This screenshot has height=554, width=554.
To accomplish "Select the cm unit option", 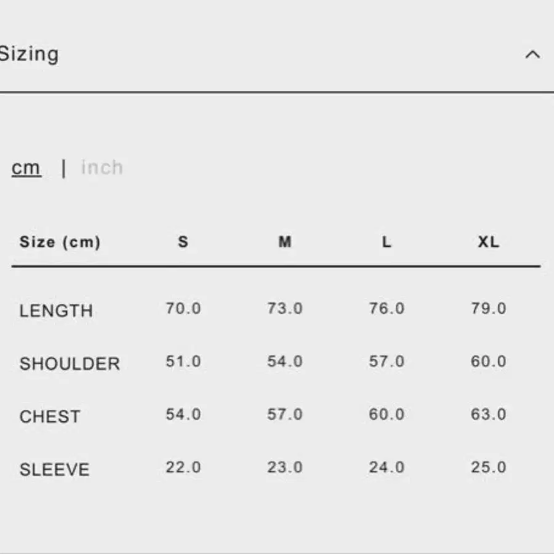I will coord(26,168).
